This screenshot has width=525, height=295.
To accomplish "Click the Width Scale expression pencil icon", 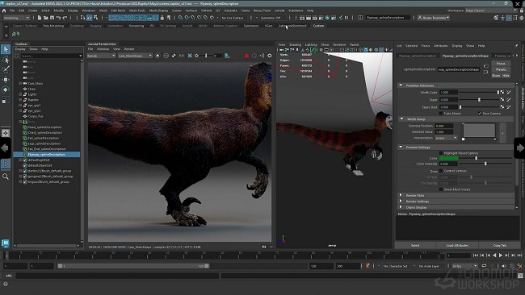I will tap(509, 92).
